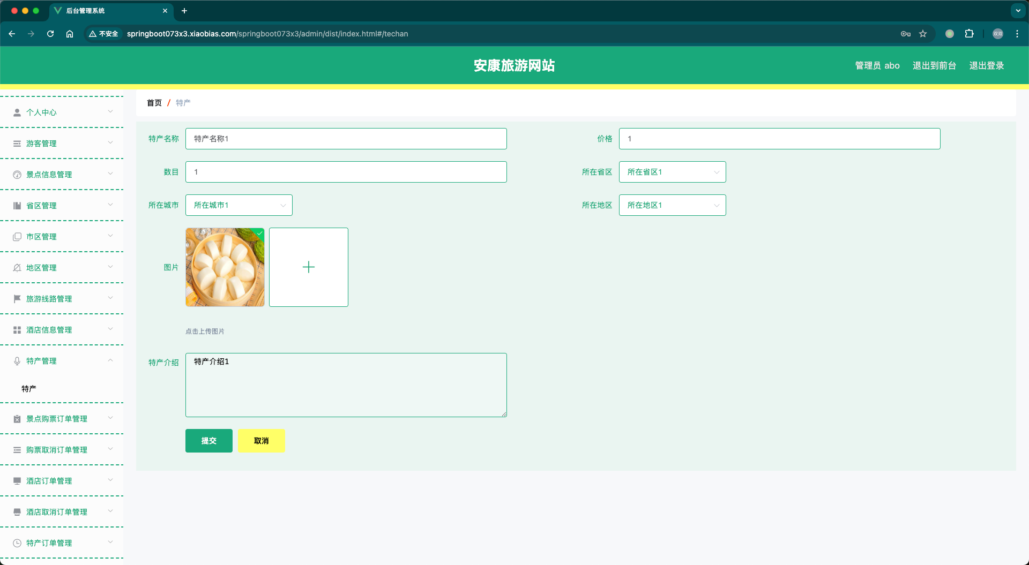Image resolution: width=1029 pixels, height=565 pixels.
Task: Click the 安康旅游网站 header title
Action: 514,65
